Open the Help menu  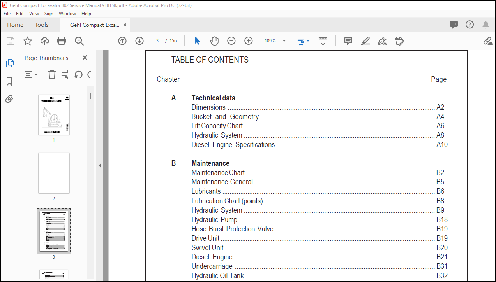[86, 13]
